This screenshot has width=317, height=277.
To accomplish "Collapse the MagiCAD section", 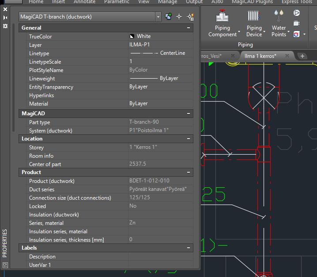I will click(189, 114).
